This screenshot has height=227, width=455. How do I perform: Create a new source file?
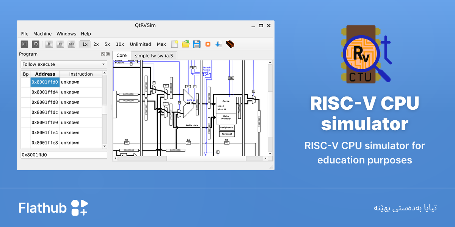point(174,44)
